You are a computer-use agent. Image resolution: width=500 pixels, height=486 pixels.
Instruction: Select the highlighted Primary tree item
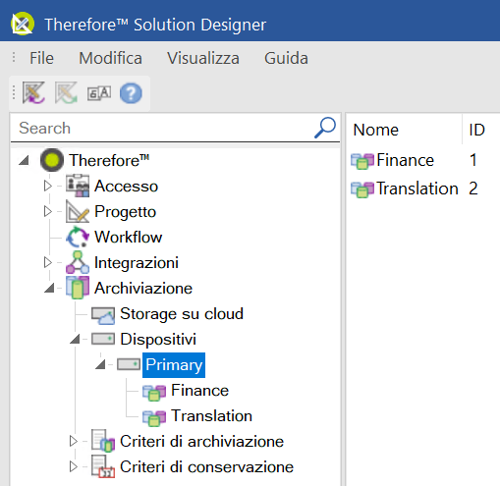174,365
